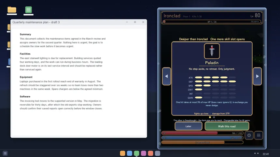
Task: Launch the gray taskbar app
Action: click(158, 153)
